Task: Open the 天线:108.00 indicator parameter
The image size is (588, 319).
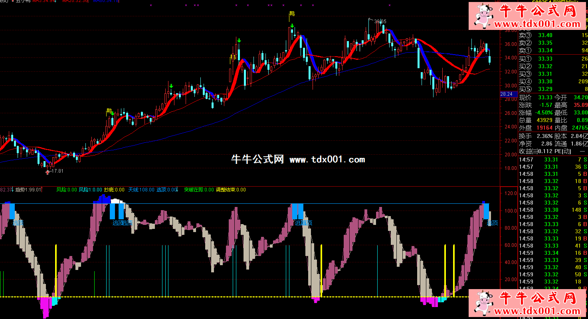Action: tap(141, 190)
